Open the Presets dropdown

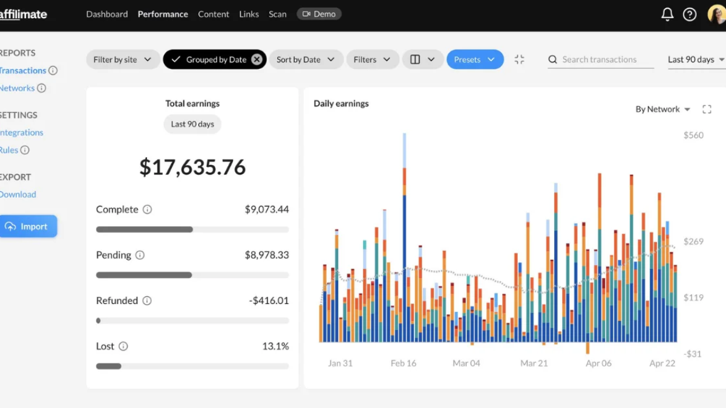pos(475,59)
